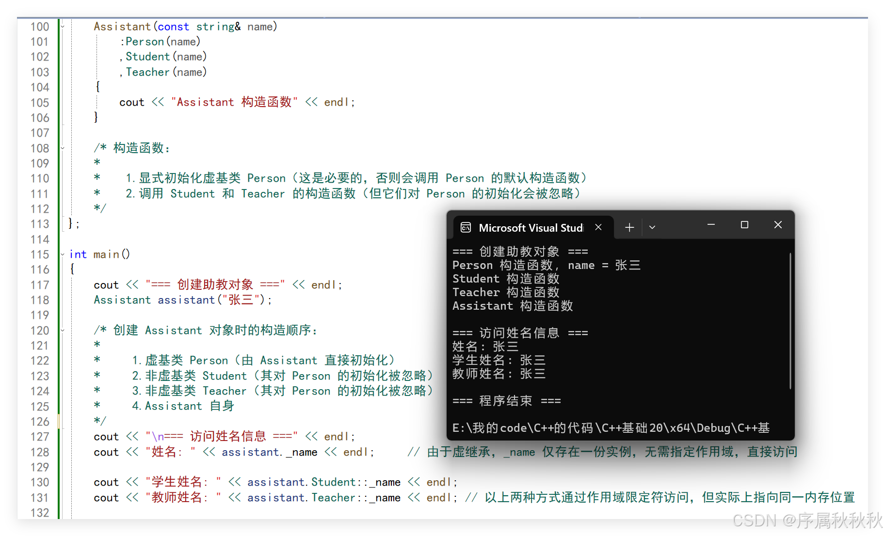
Task: Click 'assistant.Student::_name' on line 130
Action: tap(324, 482)
